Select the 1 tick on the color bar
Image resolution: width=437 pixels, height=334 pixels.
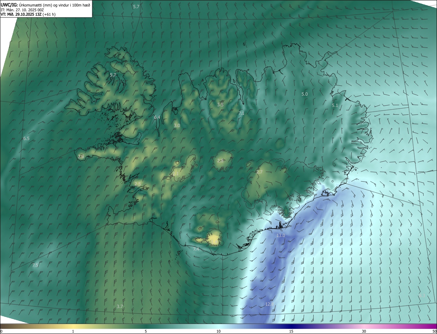(73, 331)
